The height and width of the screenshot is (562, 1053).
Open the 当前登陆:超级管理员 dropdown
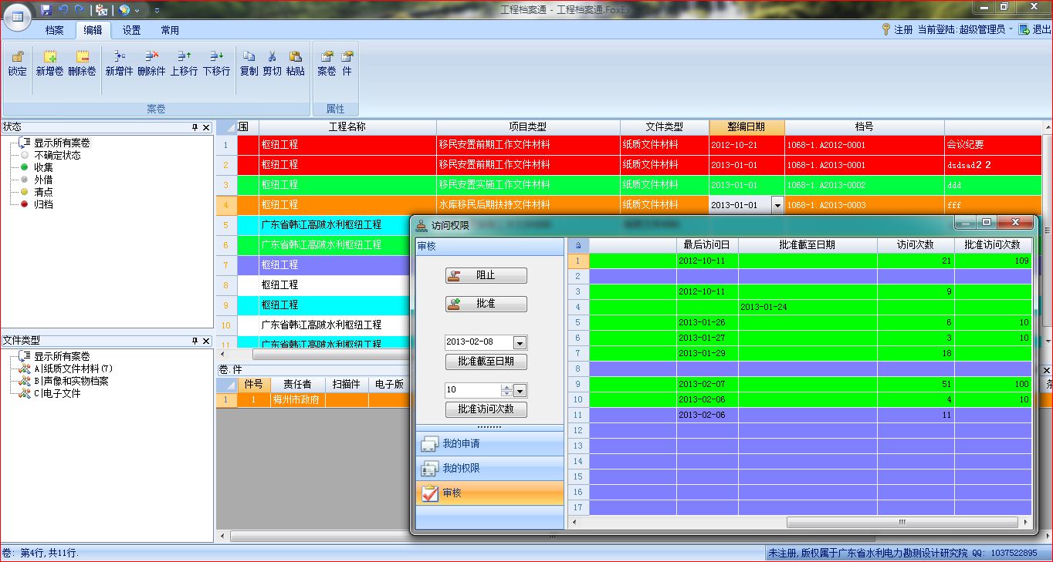click(965, 29)
